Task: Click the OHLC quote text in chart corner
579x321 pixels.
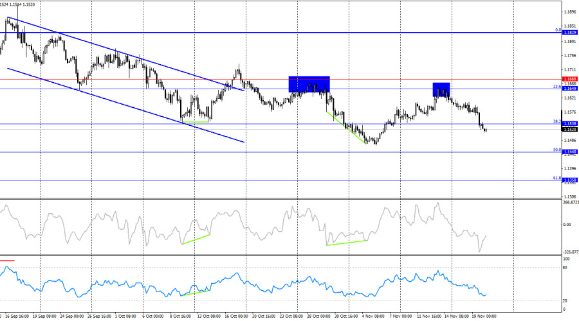Action: pos(18,4)
